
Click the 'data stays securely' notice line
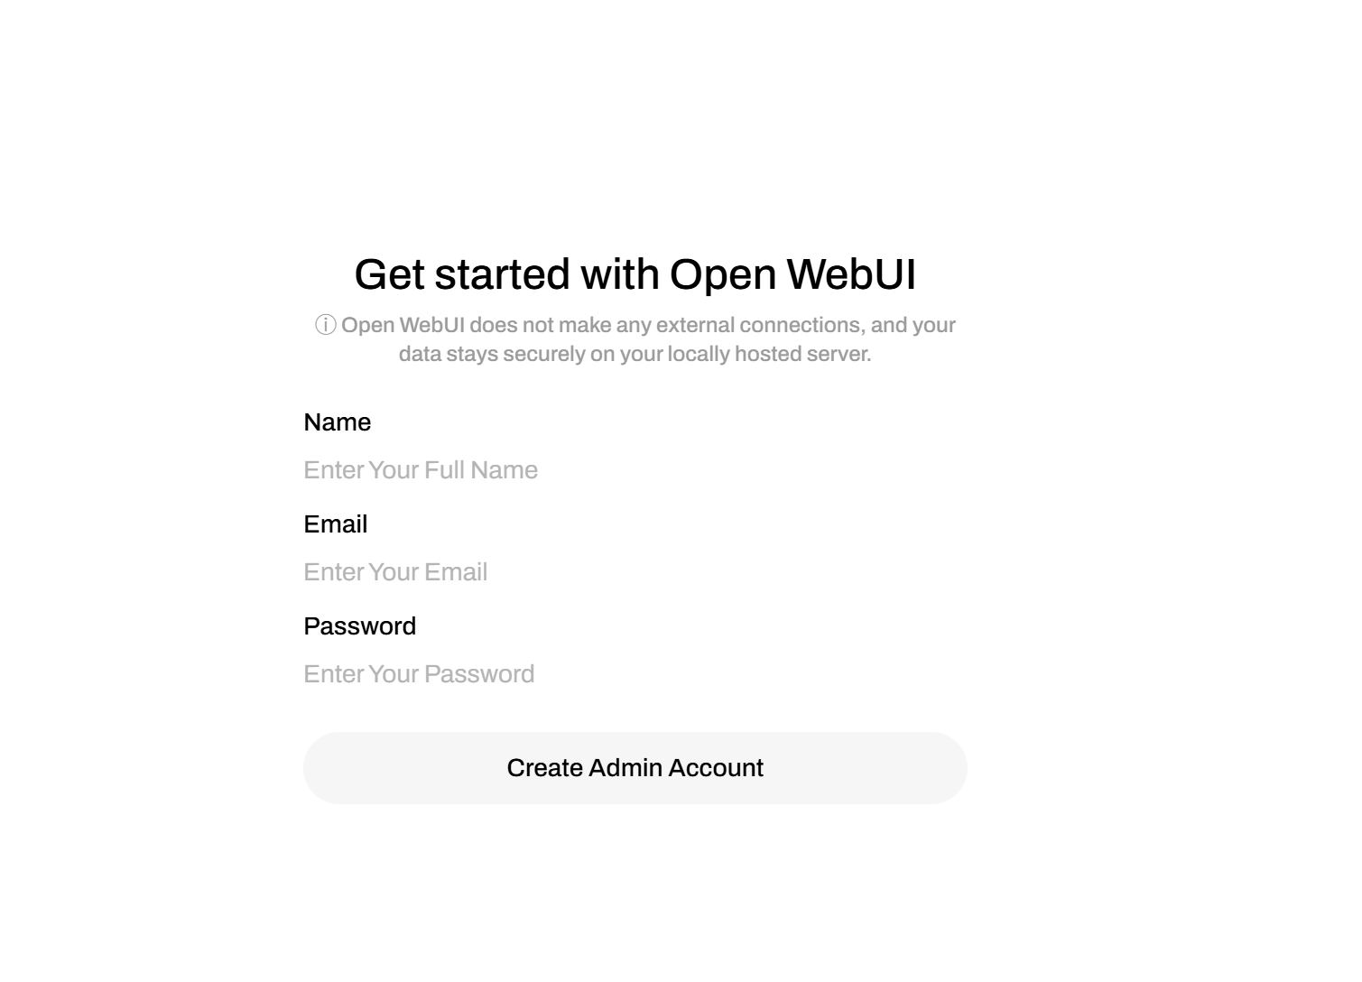(635, 354)
